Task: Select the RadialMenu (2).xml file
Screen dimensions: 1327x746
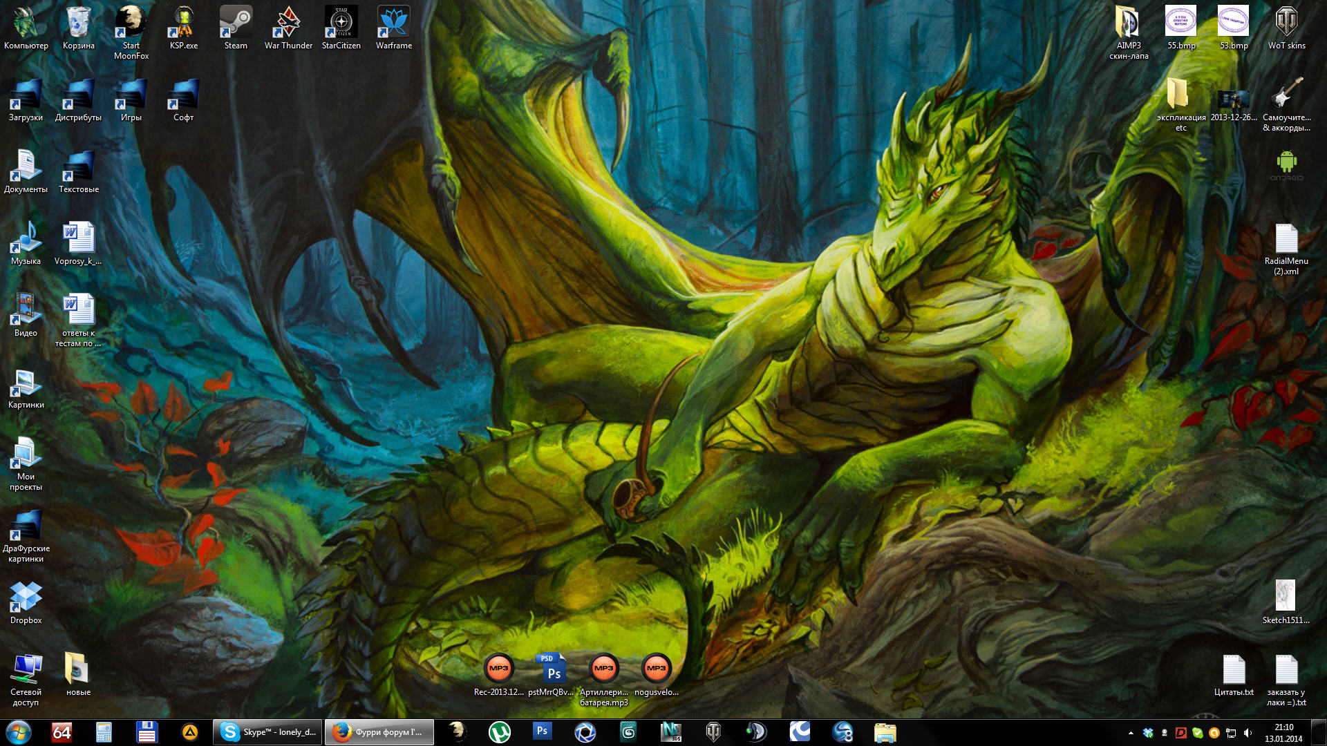Action: tap(1286, 249)
